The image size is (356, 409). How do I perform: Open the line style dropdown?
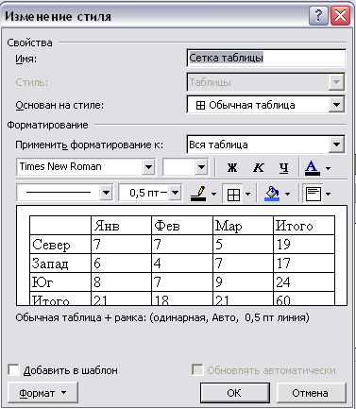(106, 192)
